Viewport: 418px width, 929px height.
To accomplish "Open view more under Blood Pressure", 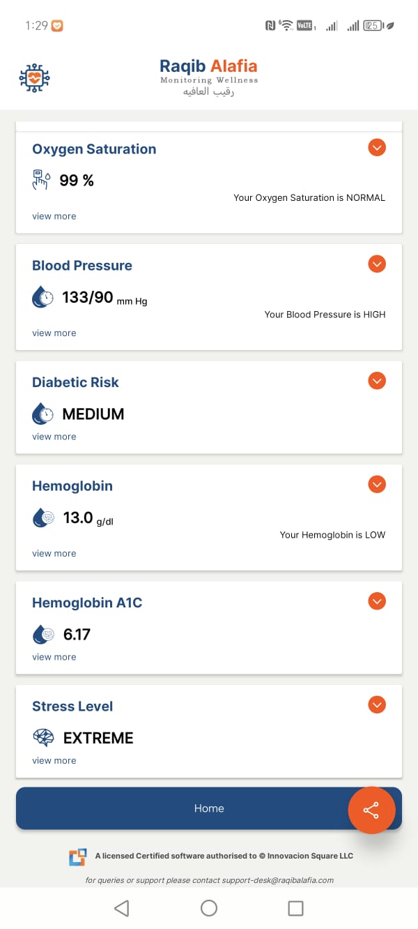I will coord(54,333).
